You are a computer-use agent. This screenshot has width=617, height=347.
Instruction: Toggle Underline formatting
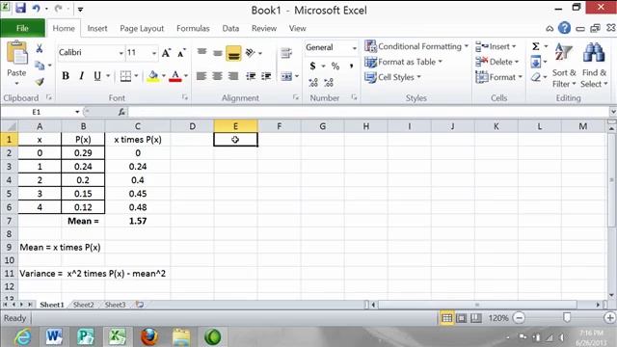pos(97,76)
